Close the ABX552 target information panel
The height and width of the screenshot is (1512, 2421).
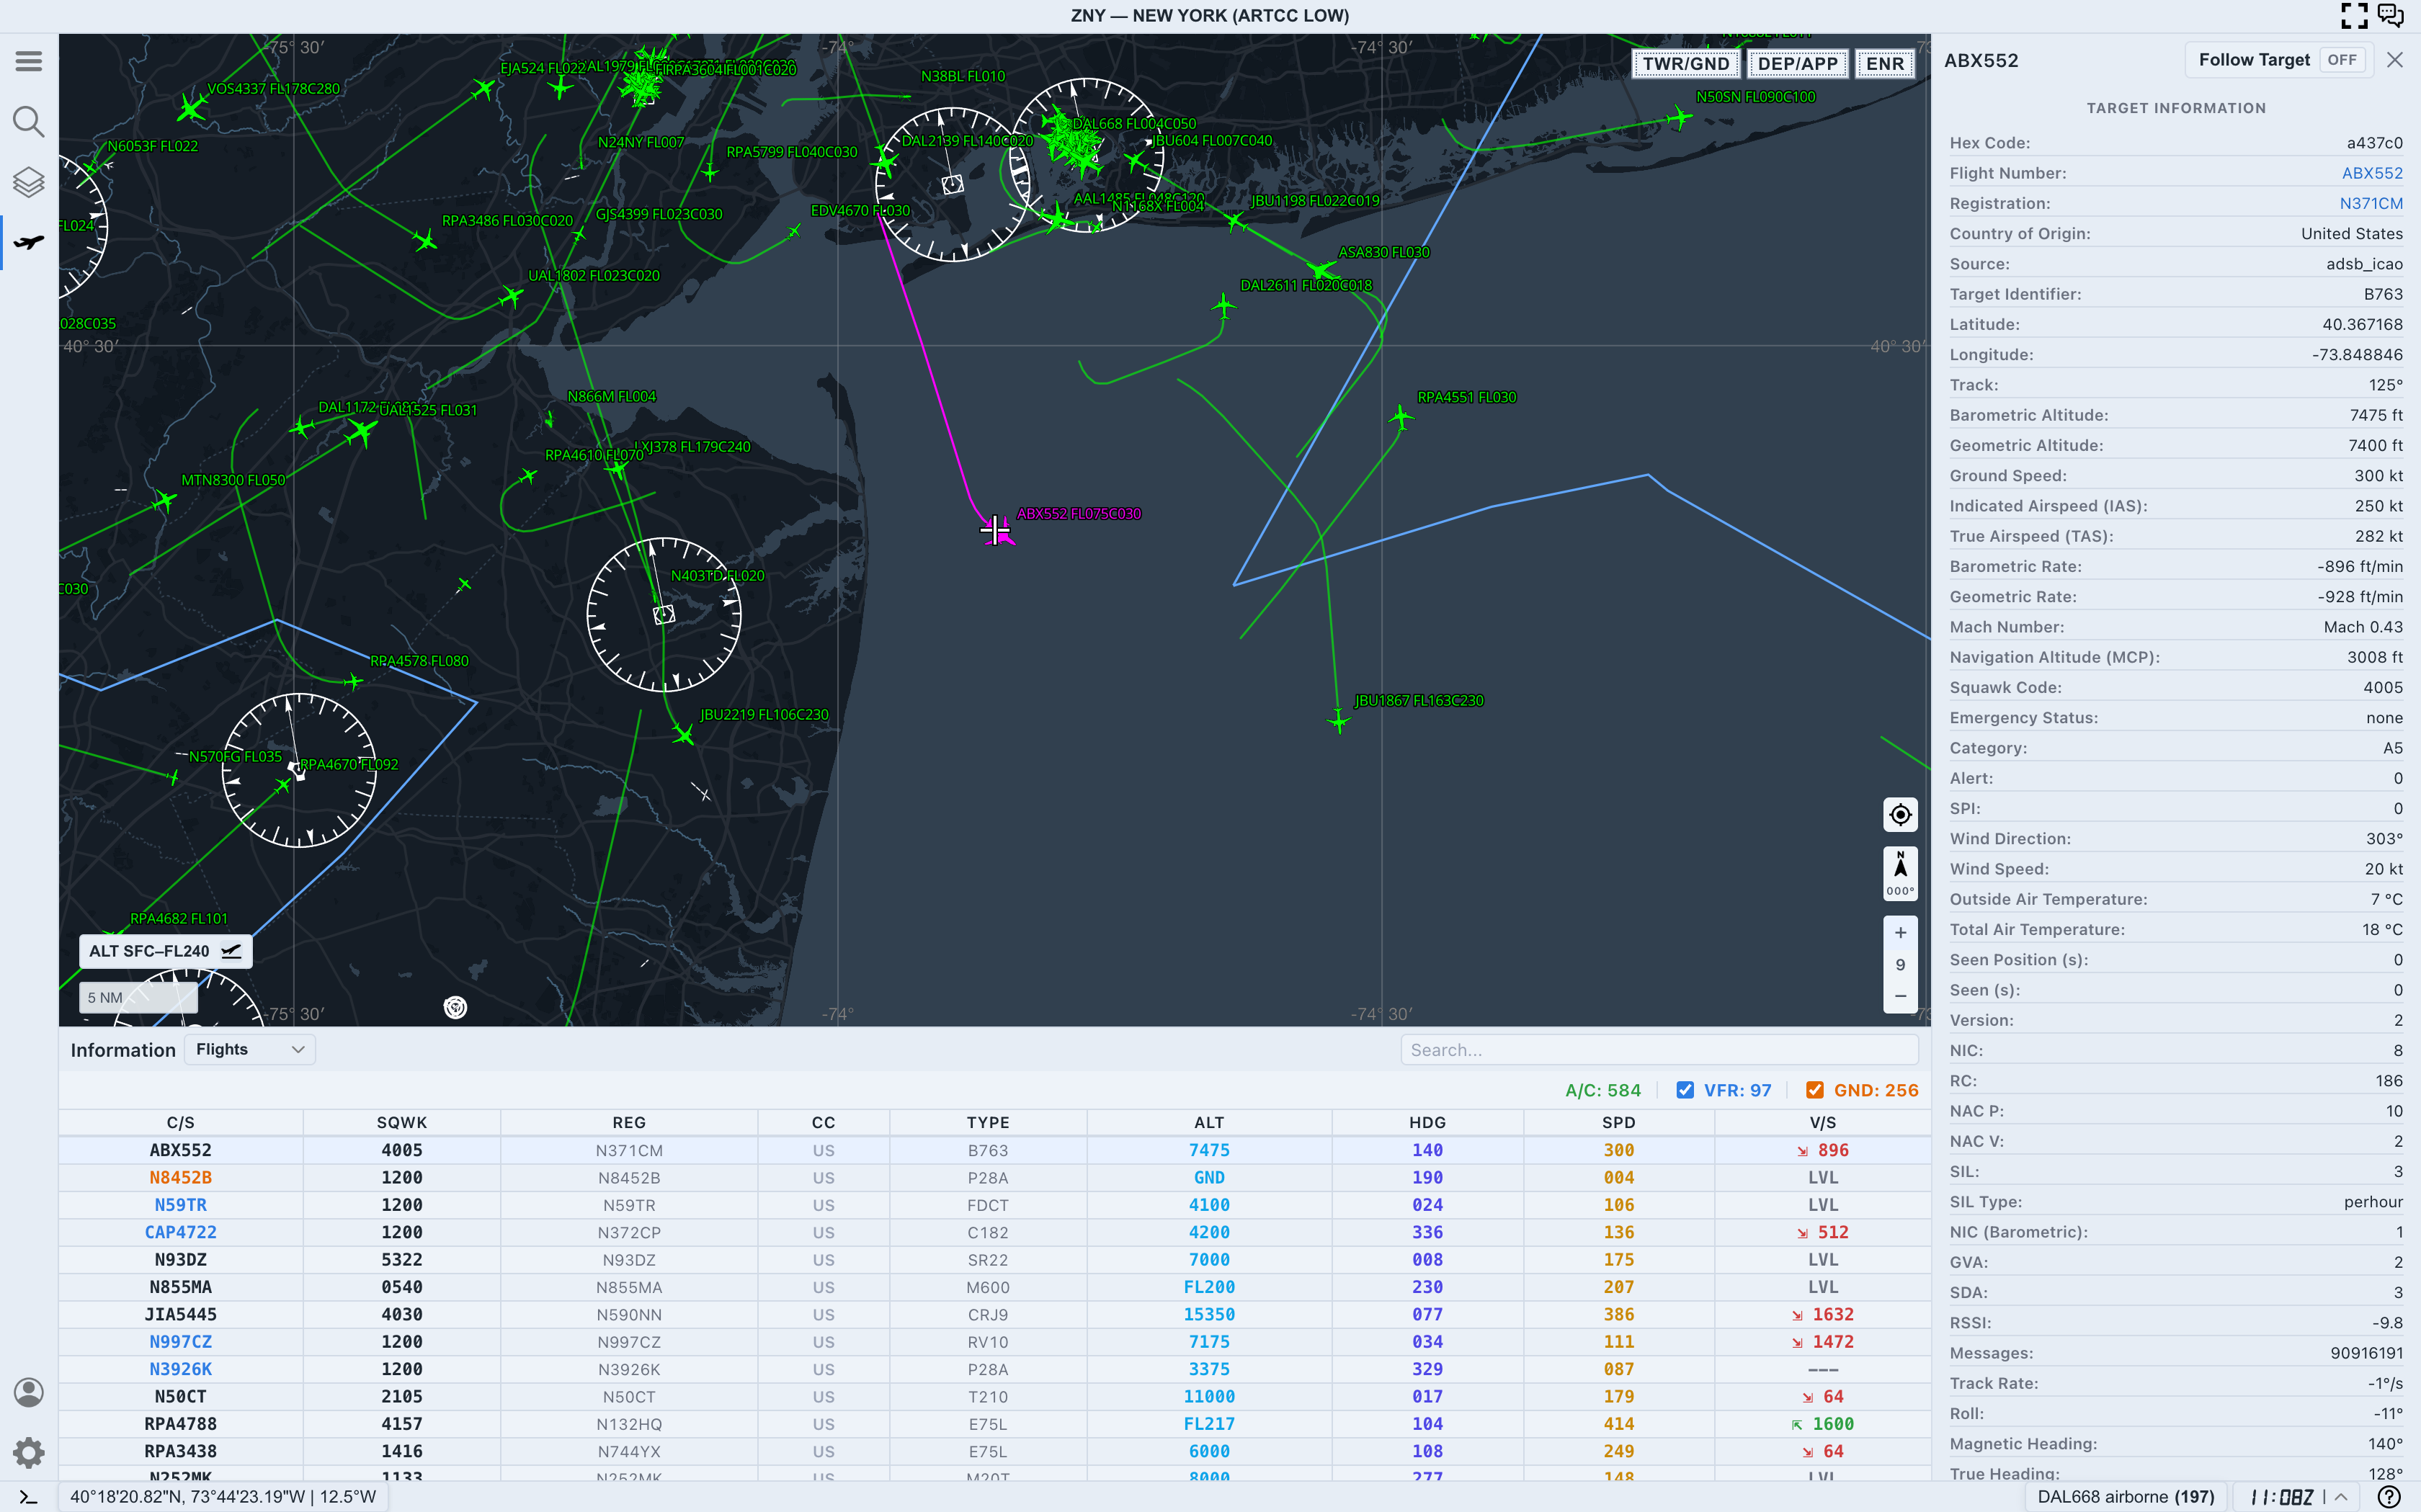[2394, 60]
